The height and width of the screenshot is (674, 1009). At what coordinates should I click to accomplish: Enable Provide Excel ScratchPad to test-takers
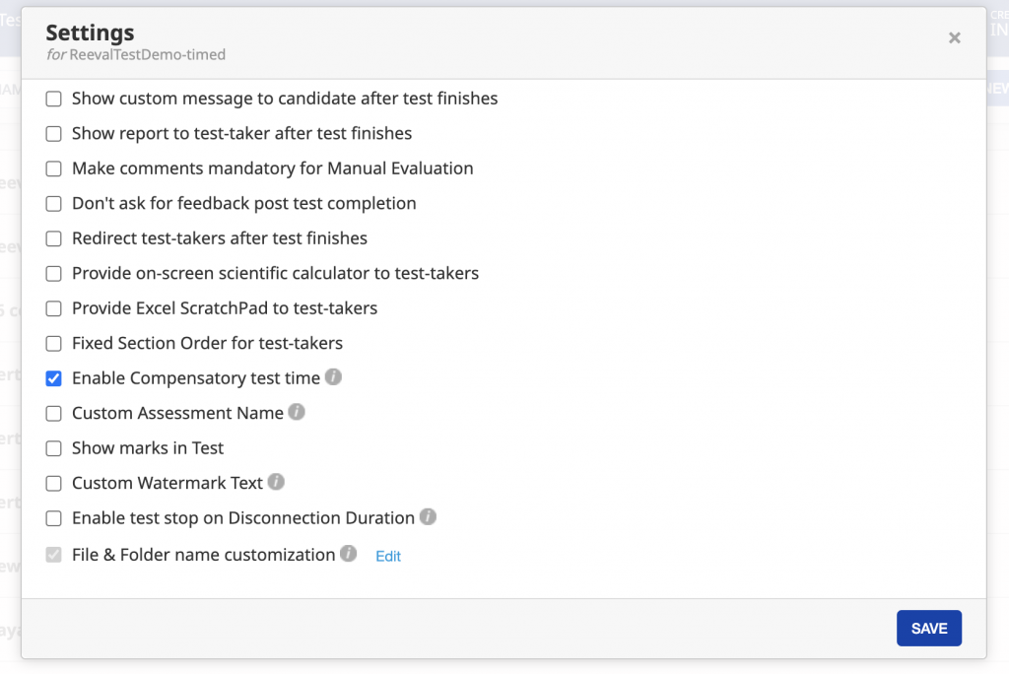[x=54, y=308]
